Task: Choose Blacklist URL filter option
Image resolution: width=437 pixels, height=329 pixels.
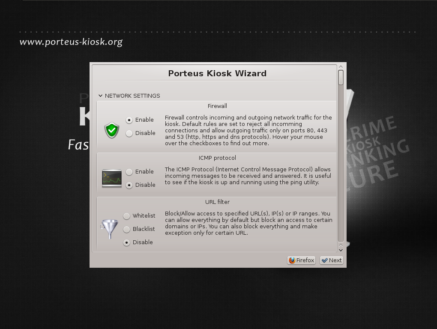Action: [x=126, y=229]
